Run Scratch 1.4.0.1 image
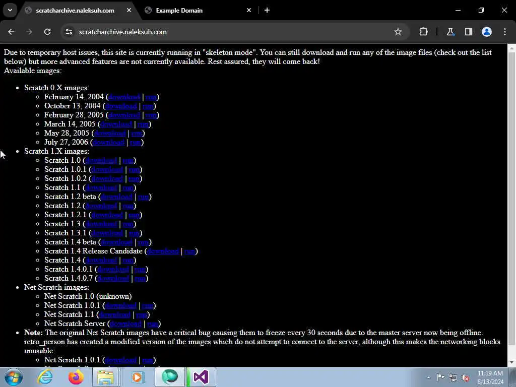The image size is (516, 387). coord(140,269)
